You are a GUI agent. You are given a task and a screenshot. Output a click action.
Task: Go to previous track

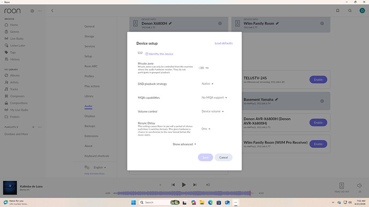173,185
